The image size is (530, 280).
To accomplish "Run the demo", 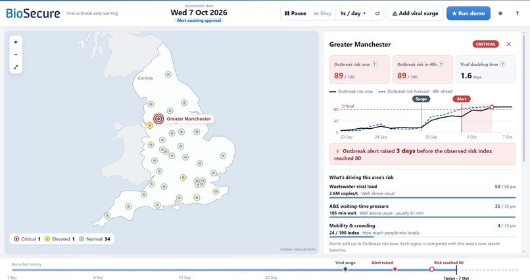I will 468,14.
